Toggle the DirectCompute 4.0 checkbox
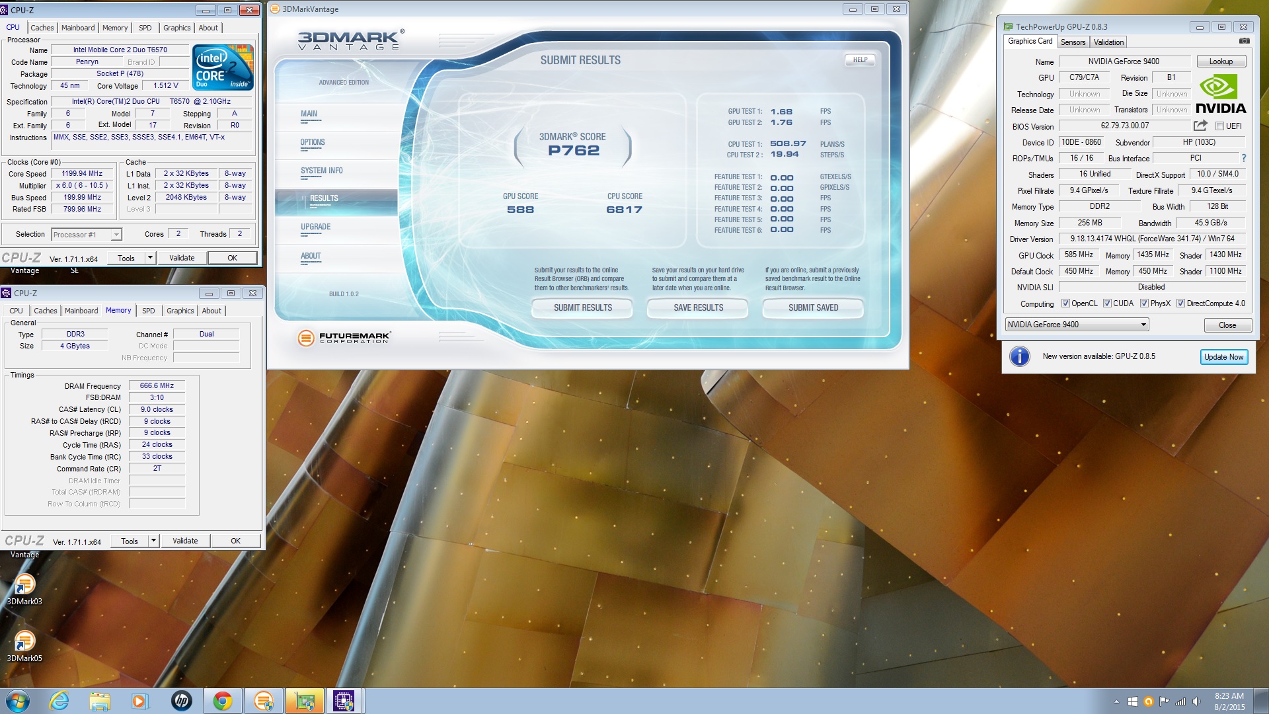This screenshot has width=1269, height=714. point(1180,303)
